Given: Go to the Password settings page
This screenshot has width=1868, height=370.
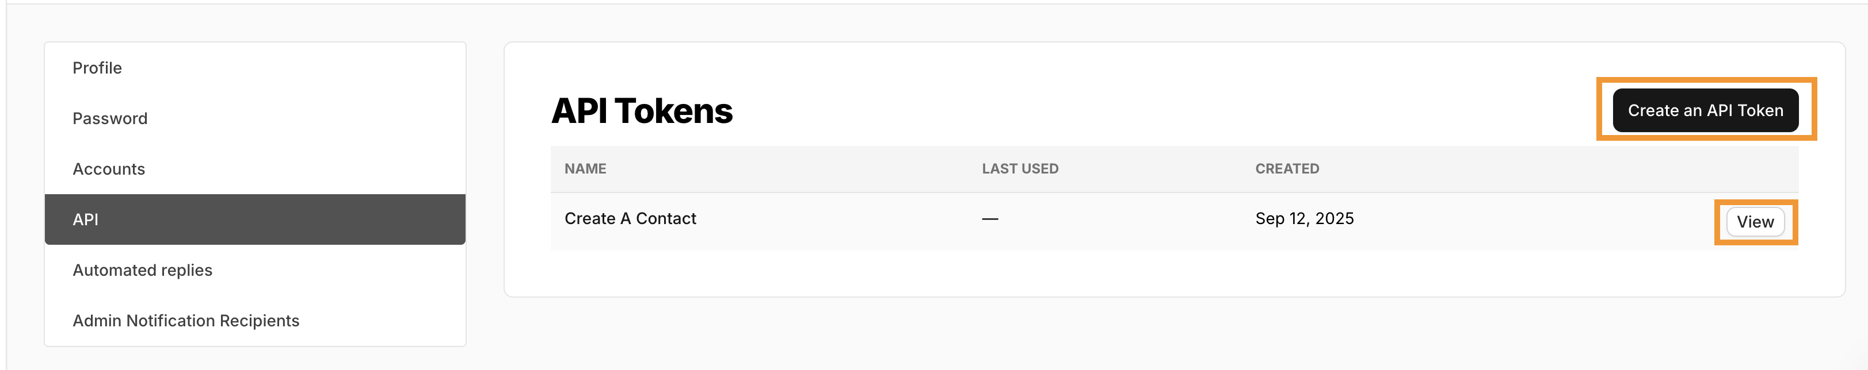Looking at the screenshot, I should tap(110, 119).
